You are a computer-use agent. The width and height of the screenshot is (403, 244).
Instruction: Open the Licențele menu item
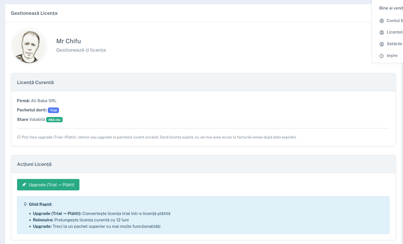click(x=394, y=32)
